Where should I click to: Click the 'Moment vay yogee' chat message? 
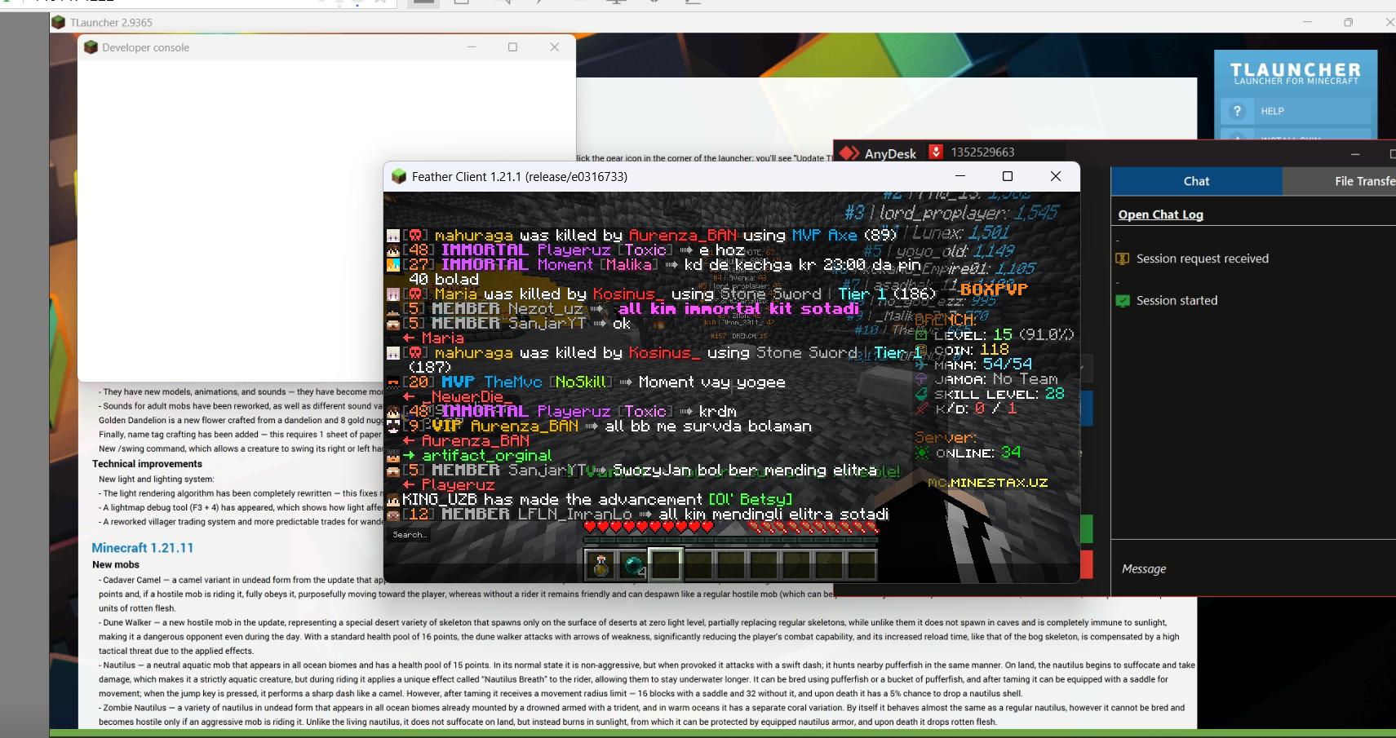click(711, 382)
